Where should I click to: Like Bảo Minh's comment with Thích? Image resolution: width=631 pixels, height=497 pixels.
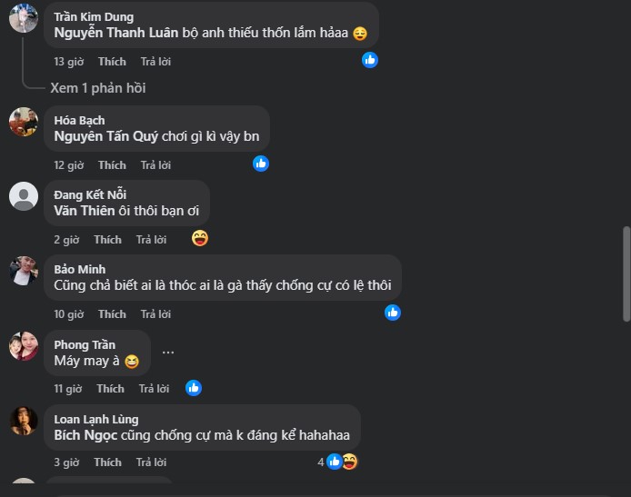(112, 314)
